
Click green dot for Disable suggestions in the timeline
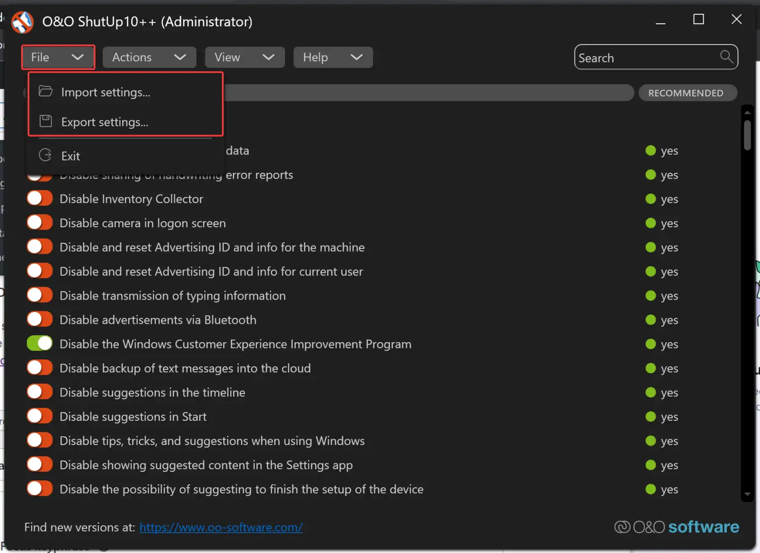click(651, 393)
